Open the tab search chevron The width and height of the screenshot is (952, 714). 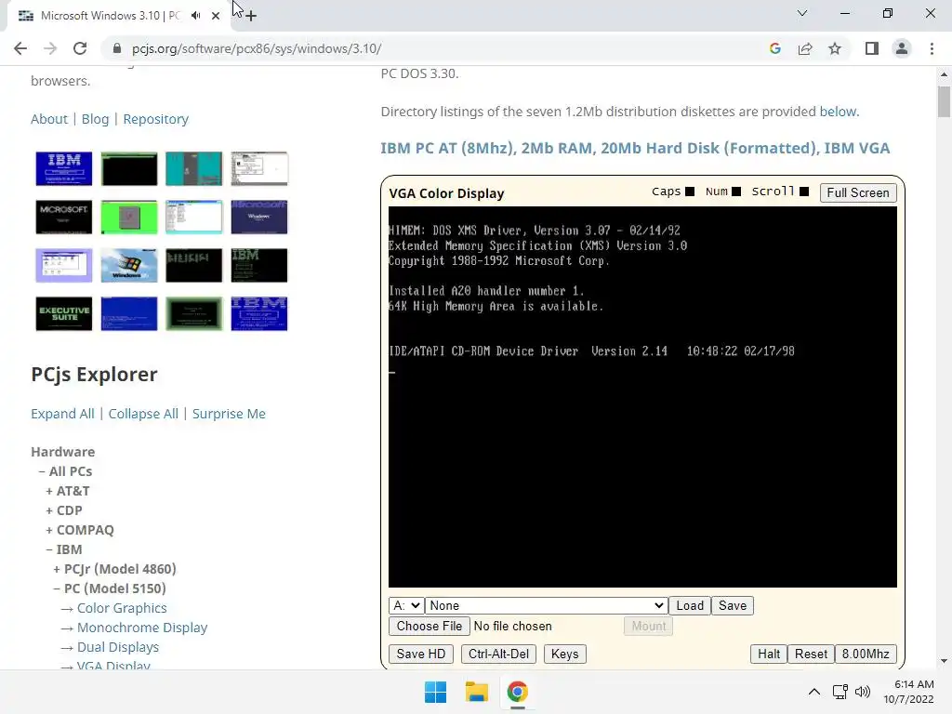point(802,13)
